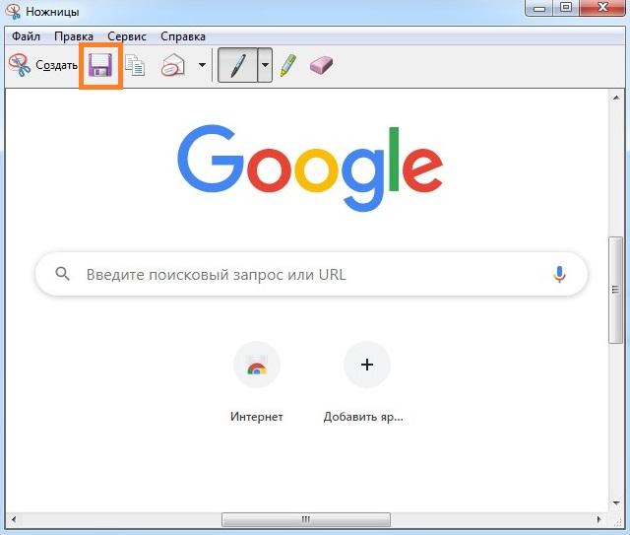630x535 pixels.
Task: Copy the snip using the copy icon
Action: [135, 65]
